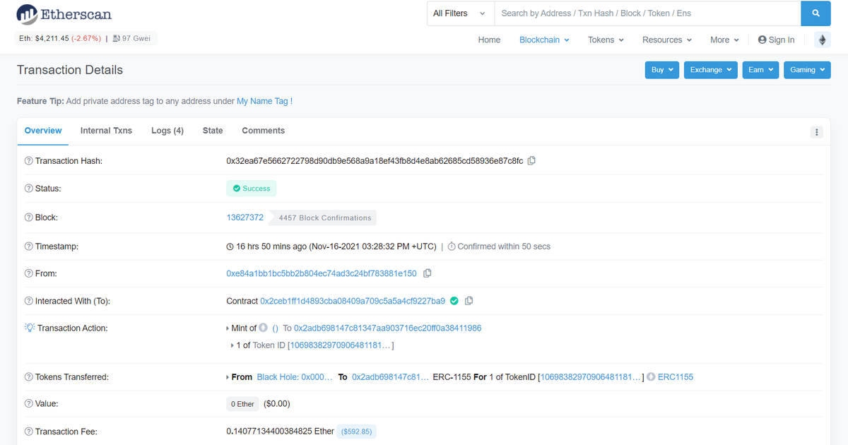Open Token ID link in Transaction Action
Image resolution: width=848 pixels, height=445 pixels.
(x=341, y=345)
